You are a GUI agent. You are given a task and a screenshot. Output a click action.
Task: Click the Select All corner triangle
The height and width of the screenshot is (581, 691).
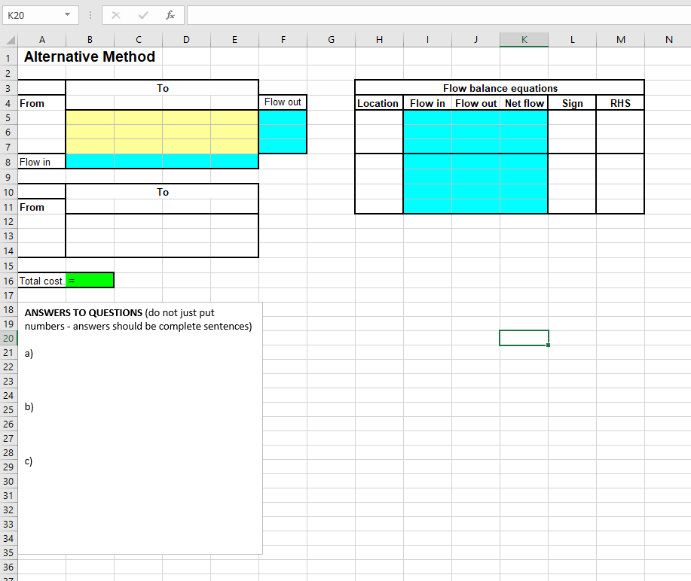tap(10, 40)
